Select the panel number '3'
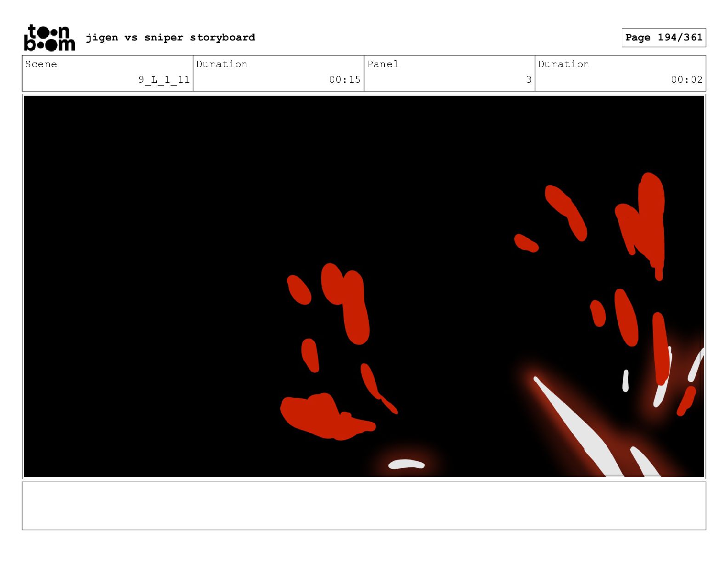728x563 pixels. (529, 80)
